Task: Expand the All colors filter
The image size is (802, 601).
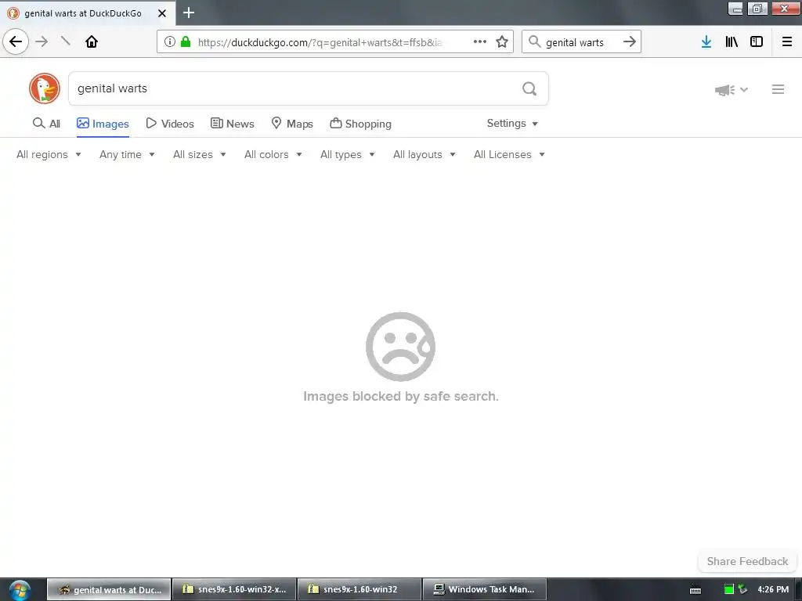Action: [273, 154]
